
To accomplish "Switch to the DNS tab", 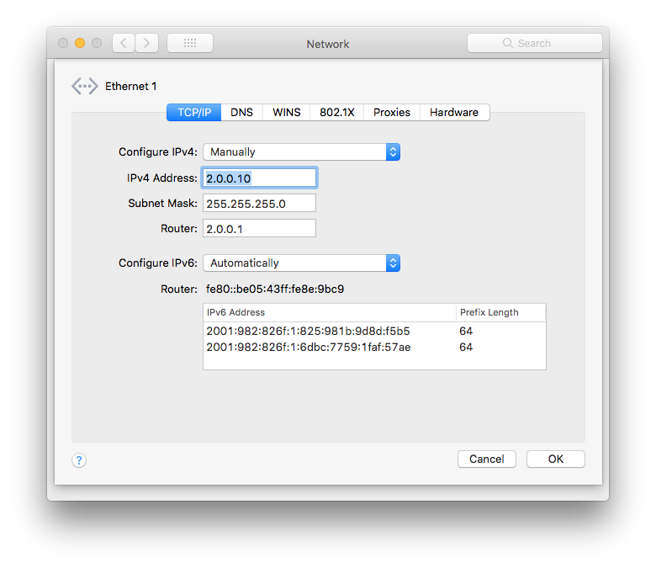I will tap(242, 113).
